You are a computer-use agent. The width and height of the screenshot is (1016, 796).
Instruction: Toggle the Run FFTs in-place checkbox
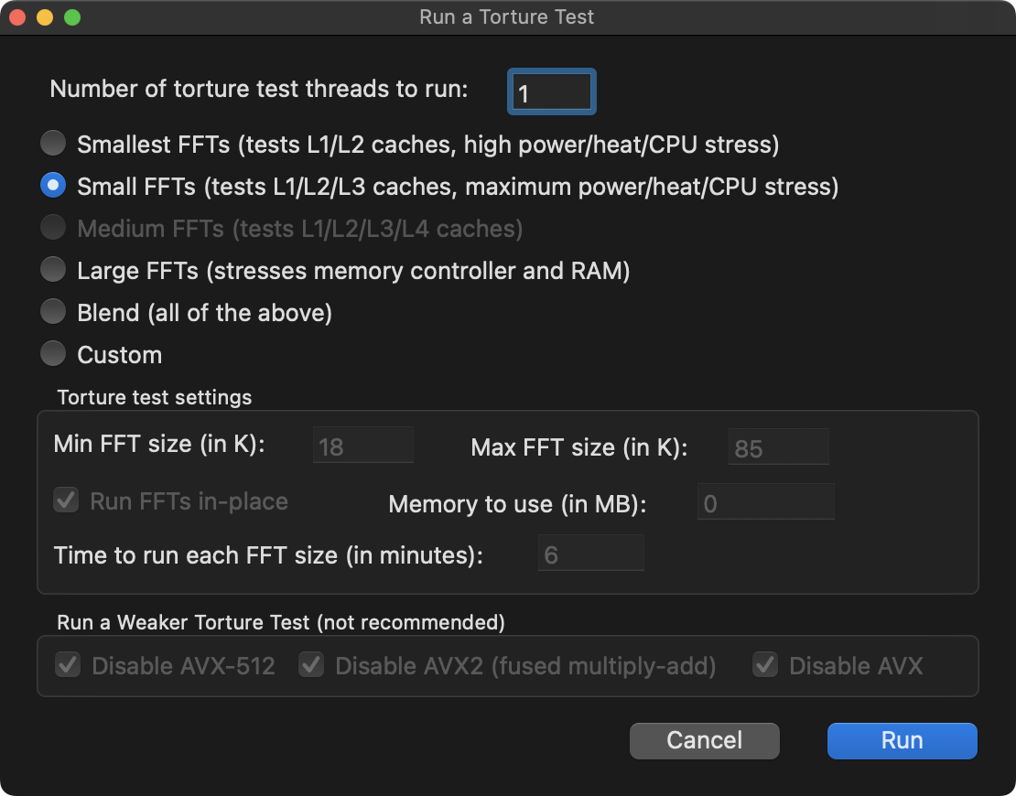pos(66,501)
